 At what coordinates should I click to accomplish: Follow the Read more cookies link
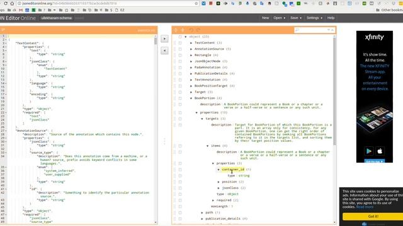point(365,207)
